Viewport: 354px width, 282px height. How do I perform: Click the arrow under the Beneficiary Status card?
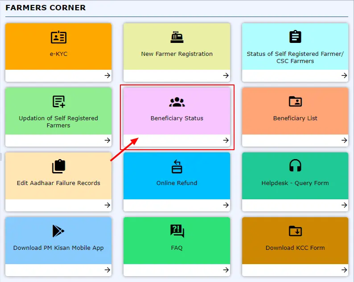(x=226, y=140)
